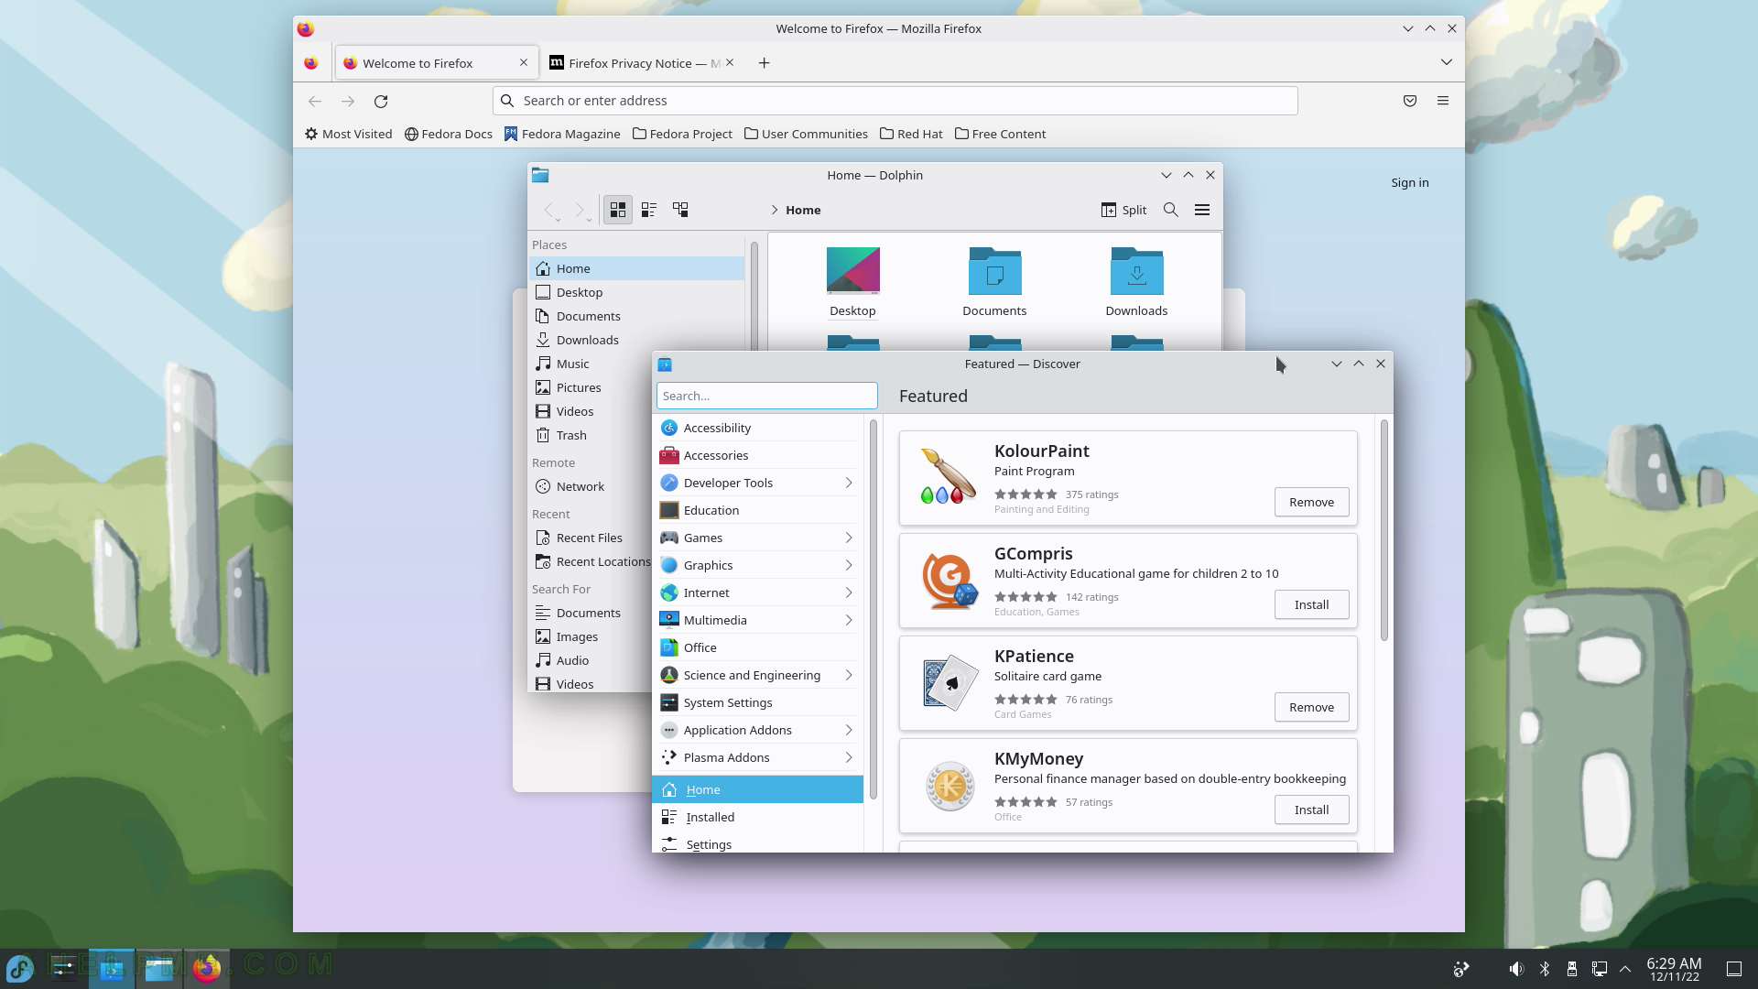
Task: Open new Firefox tab with plus
Action: [x=764, y=63]
